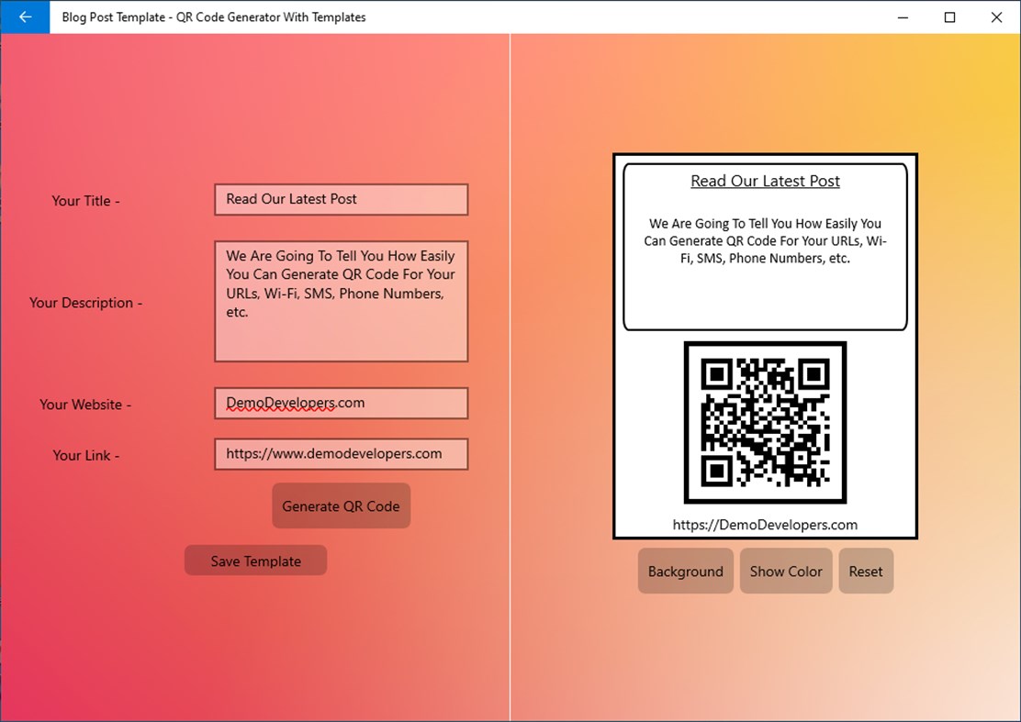Click the 'https://DemoDevelopers.com' preview text
This screenshot has width=1021, height=722.
point(765,525)
